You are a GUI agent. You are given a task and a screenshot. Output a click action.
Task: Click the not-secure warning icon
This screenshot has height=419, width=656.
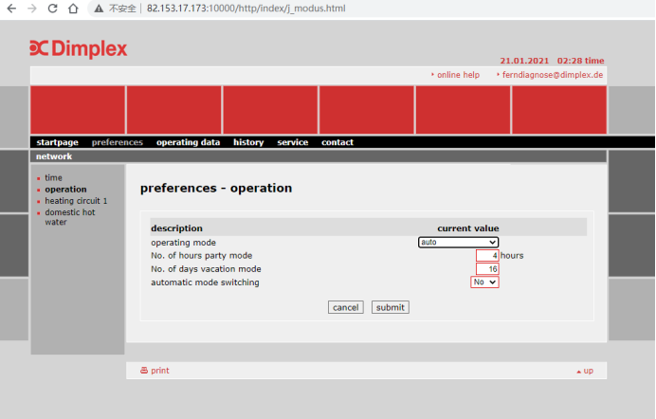(x=99, y=9)
